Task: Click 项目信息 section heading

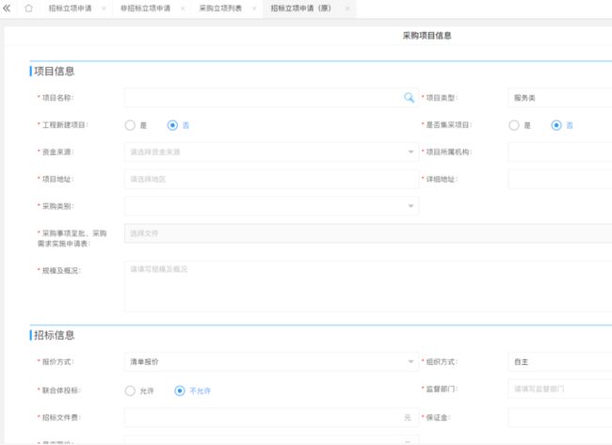Action: pos(54,71)
